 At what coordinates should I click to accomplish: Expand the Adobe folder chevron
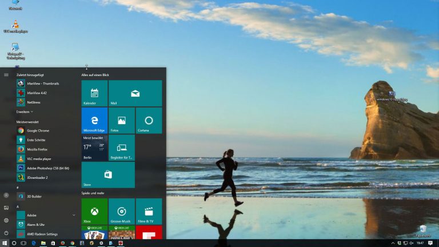[x=74, y=215]
